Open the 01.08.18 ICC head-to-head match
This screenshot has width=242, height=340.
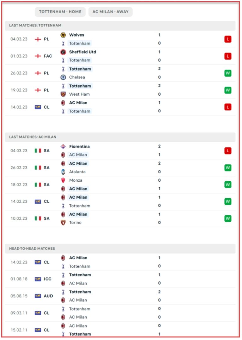(x=120, y=279)
